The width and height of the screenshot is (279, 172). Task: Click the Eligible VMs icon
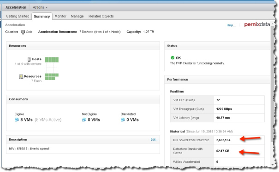[17, 120]
